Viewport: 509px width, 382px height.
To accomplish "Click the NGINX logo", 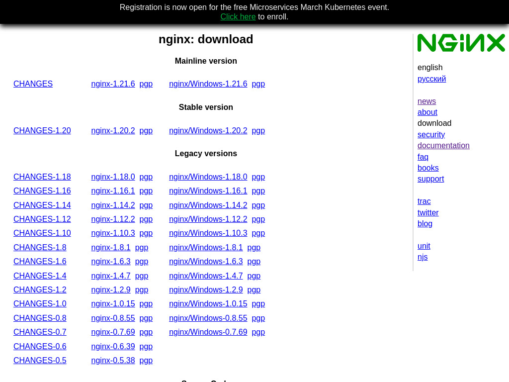I will click(x=461, y=43).
